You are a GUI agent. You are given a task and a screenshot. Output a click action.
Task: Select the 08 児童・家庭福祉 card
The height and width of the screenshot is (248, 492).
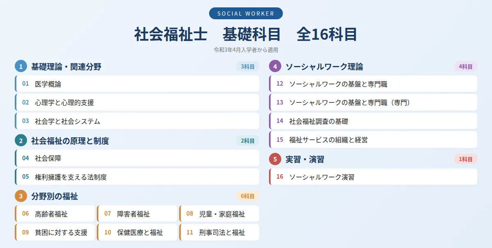(x=219, y=214)
